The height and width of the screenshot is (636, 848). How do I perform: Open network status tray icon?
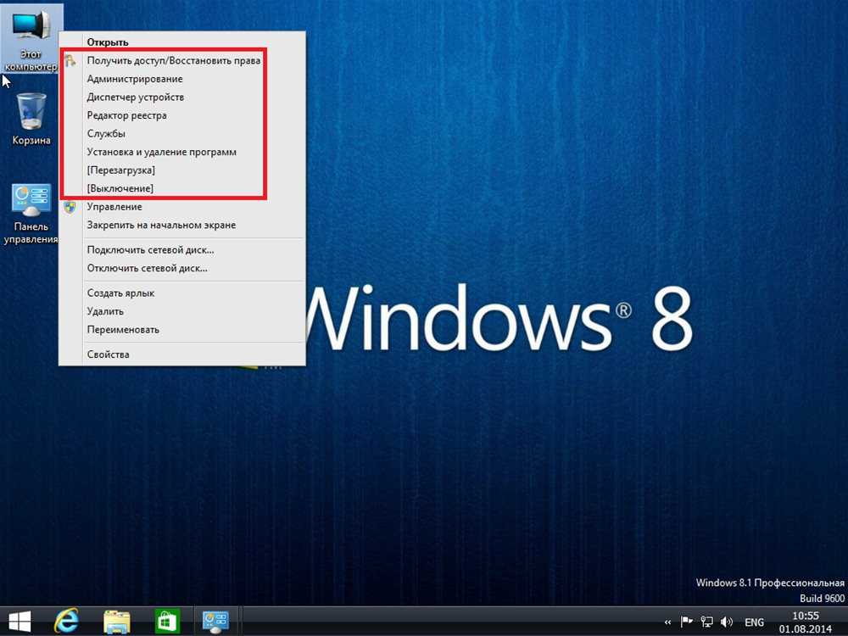pos(706,622)
